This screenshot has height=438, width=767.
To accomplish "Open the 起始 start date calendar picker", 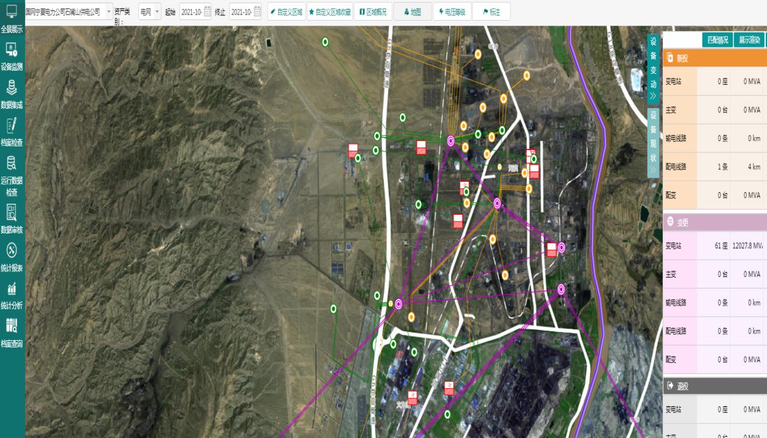I will [207, 12].
